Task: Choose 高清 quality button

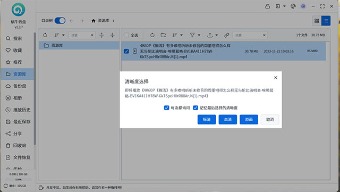Action: pyautogui.click(x=228, y=120)
